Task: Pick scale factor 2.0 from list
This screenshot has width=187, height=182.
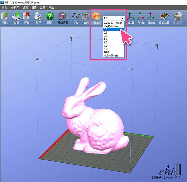Action: (x=113, y=46)
